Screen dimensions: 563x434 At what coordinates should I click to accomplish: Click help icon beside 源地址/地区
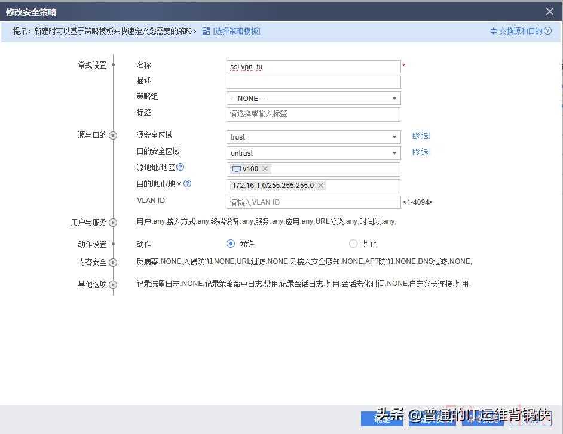coord(180,168)
